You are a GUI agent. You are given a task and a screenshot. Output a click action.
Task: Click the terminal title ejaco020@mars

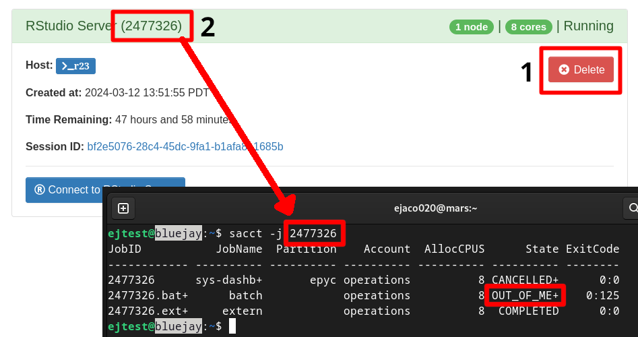point(435,208)
